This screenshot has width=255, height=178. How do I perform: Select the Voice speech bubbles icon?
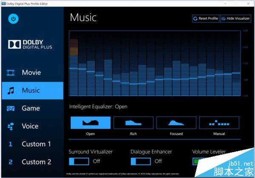pos(11,126)
